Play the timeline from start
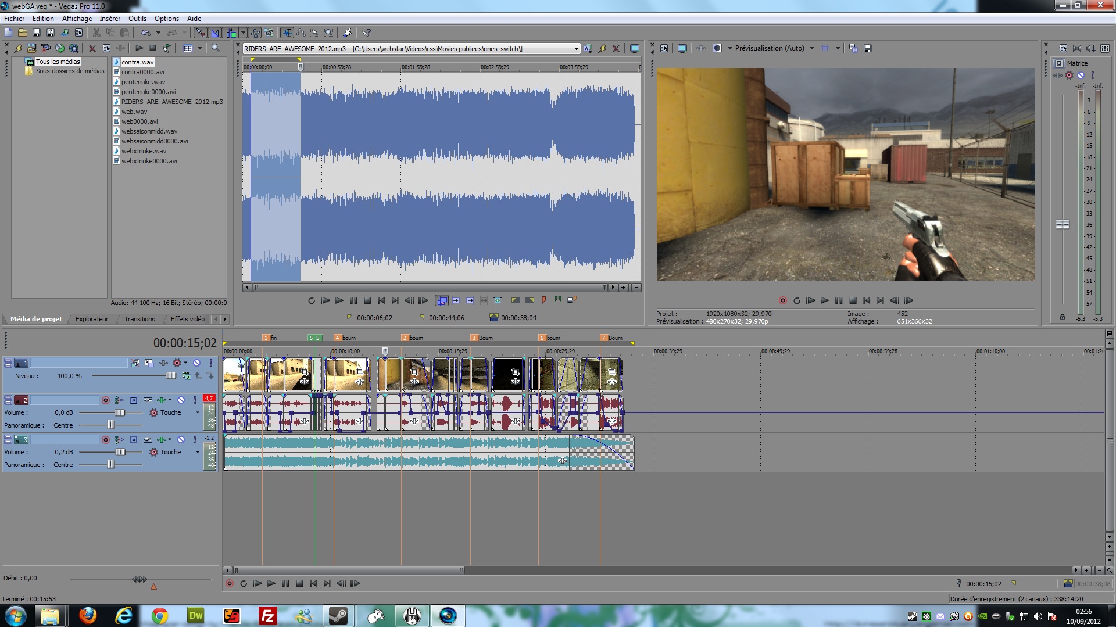This screenshot has width=1116, height=628. tap(257, 583)
